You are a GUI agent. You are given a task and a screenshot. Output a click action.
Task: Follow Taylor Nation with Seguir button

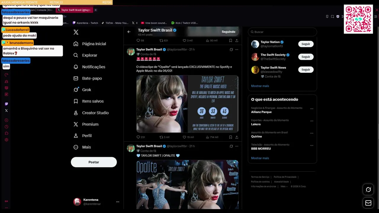coord(306,44)
